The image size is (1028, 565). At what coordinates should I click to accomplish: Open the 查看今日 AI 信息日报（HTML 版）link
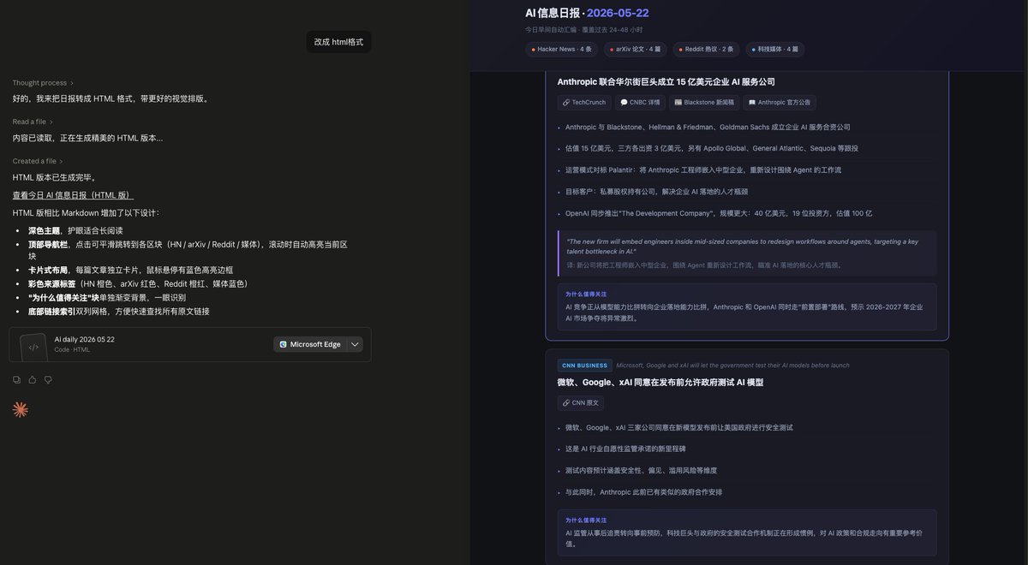tap(73, 195)
